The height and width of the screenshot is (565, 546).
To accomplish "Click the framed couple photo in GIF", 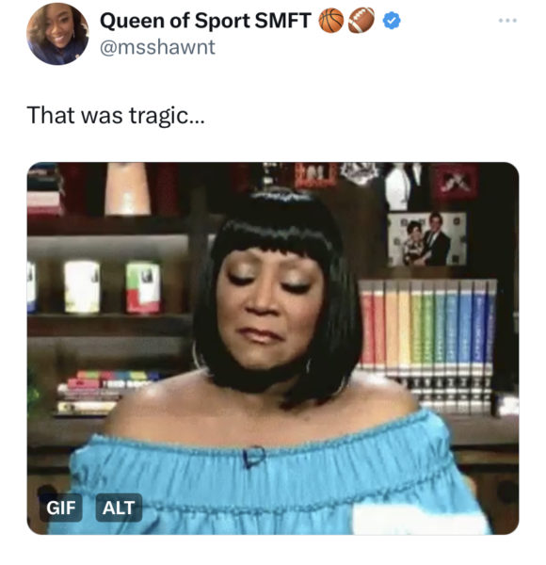I will (x=426, y=239).
